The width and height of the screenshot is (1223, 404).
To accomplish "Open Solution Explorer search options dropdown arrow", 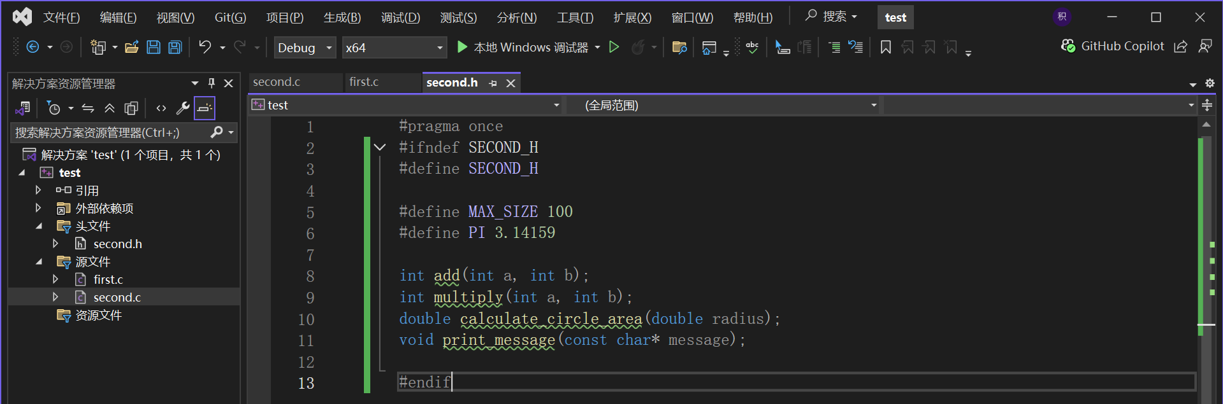I will [231, 132].
